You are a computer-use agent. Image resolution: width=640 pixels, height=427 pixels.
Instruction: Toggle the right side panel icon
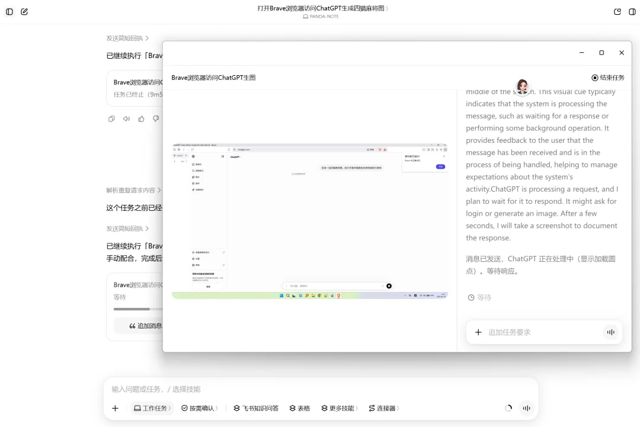click(632, 12)
